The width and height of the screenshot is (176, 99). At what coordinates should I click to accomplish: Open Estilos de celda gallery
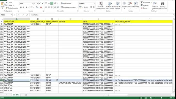tap(117, 5)
